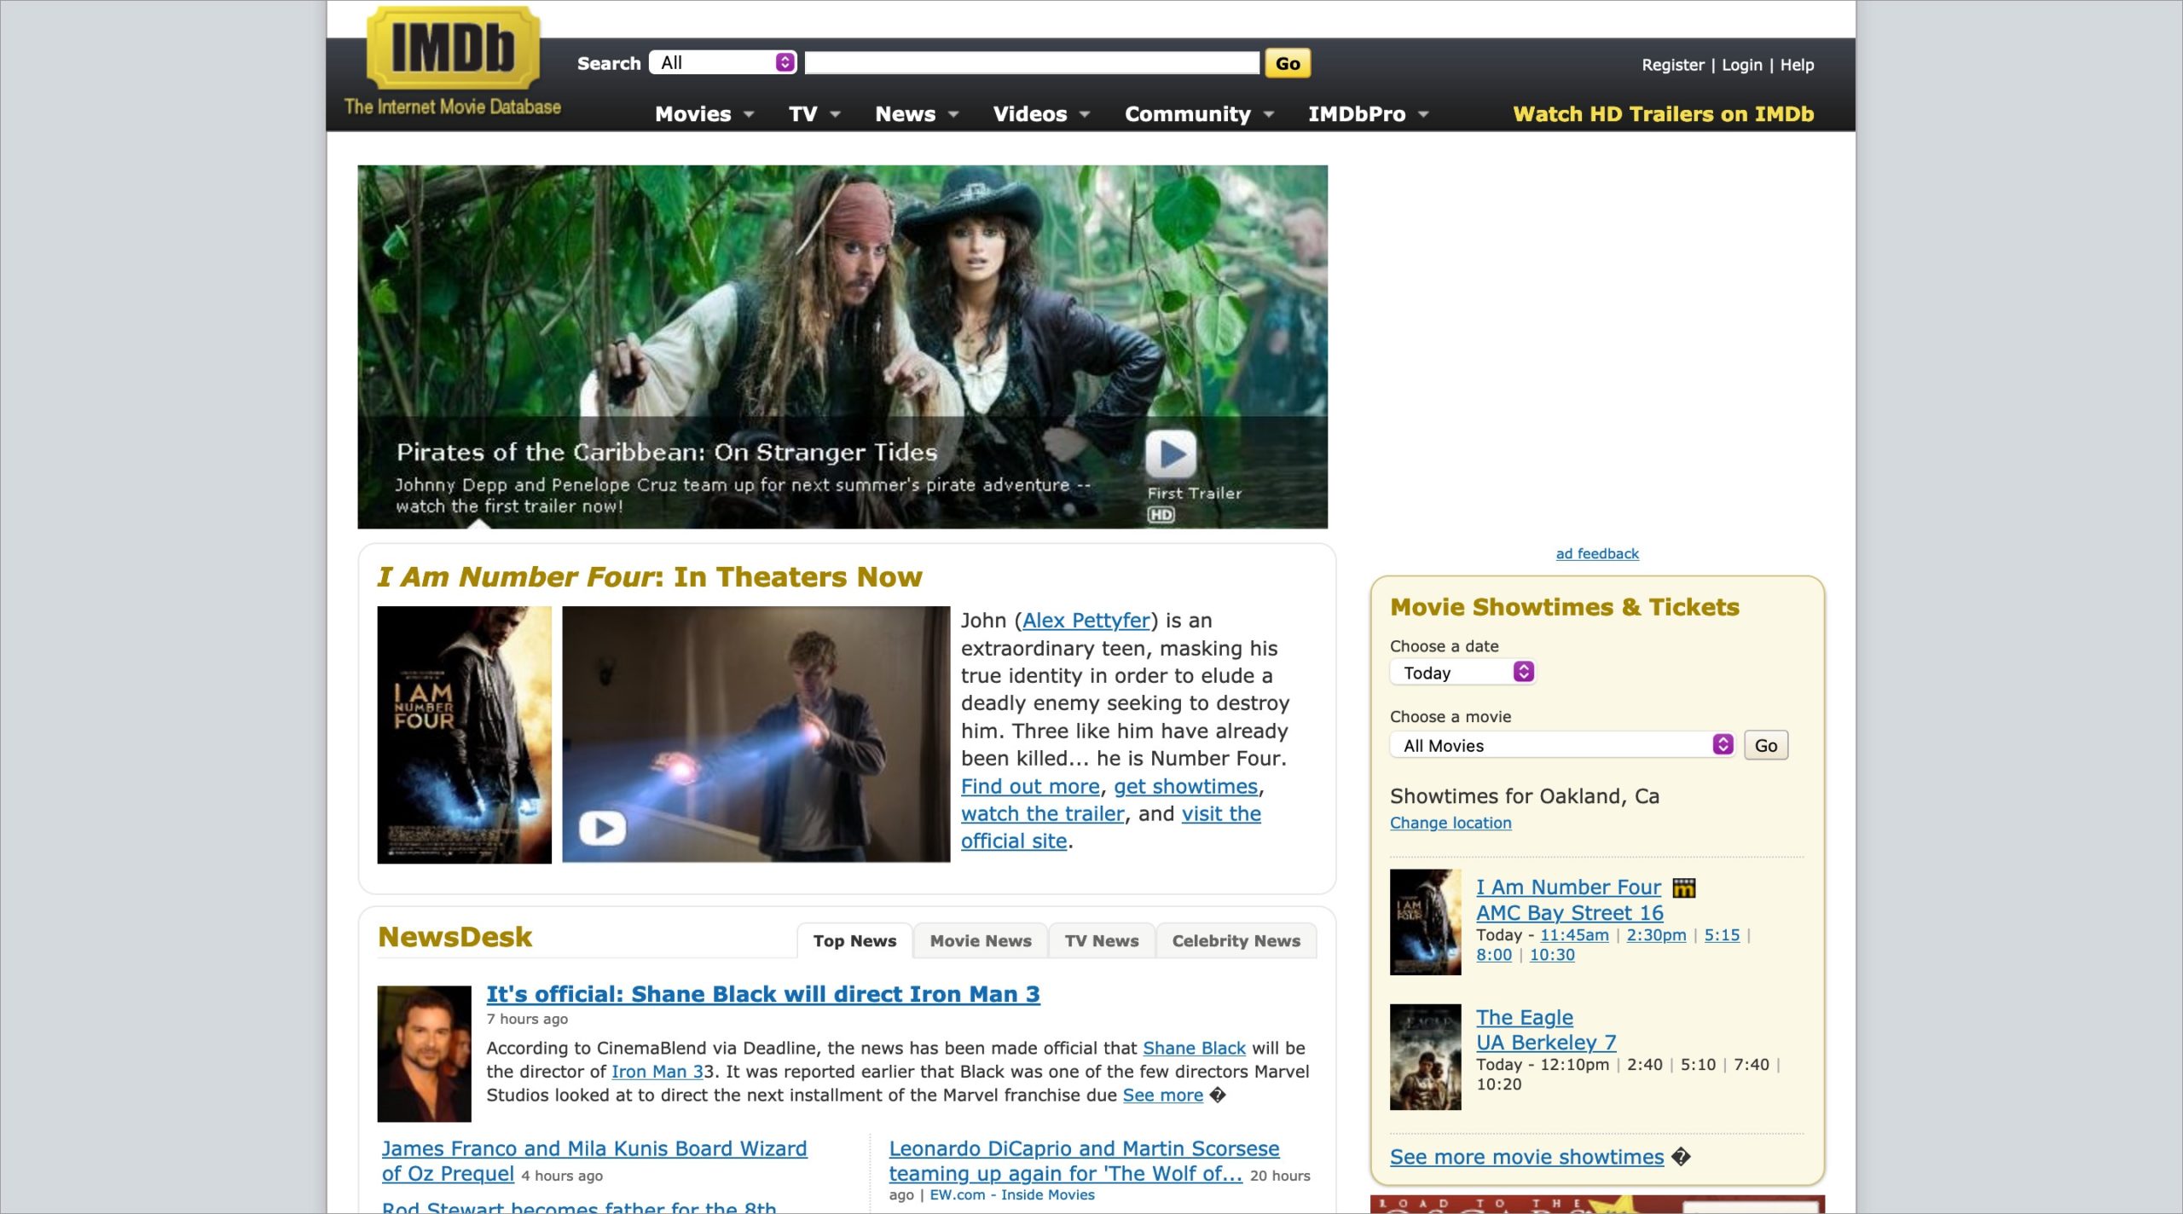Expand the Movies navigation menu
This screenshot has height=1214, width=2183.
pyautogui.click(x=704, y=114)
